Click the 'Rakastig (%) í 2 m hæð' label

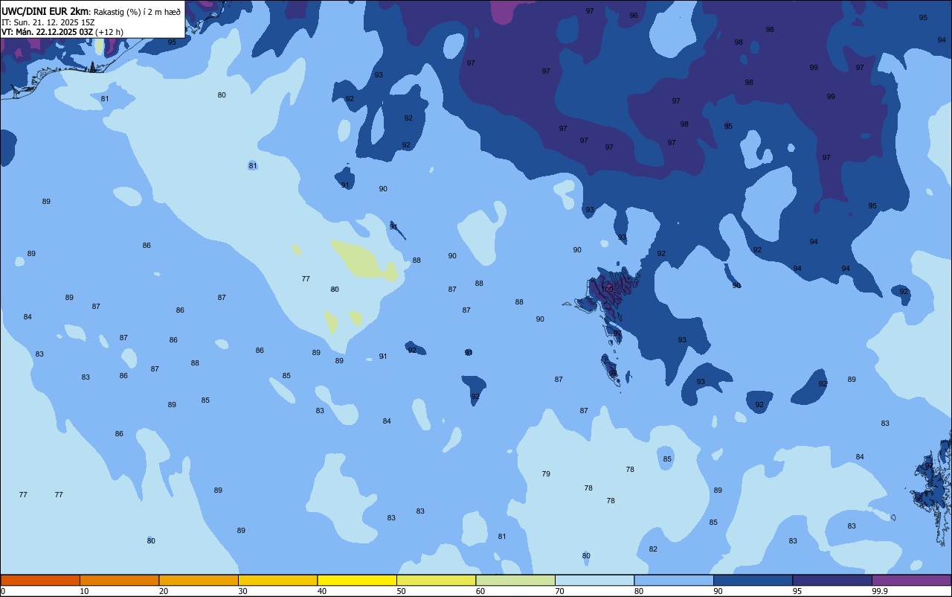click(136, 11)
